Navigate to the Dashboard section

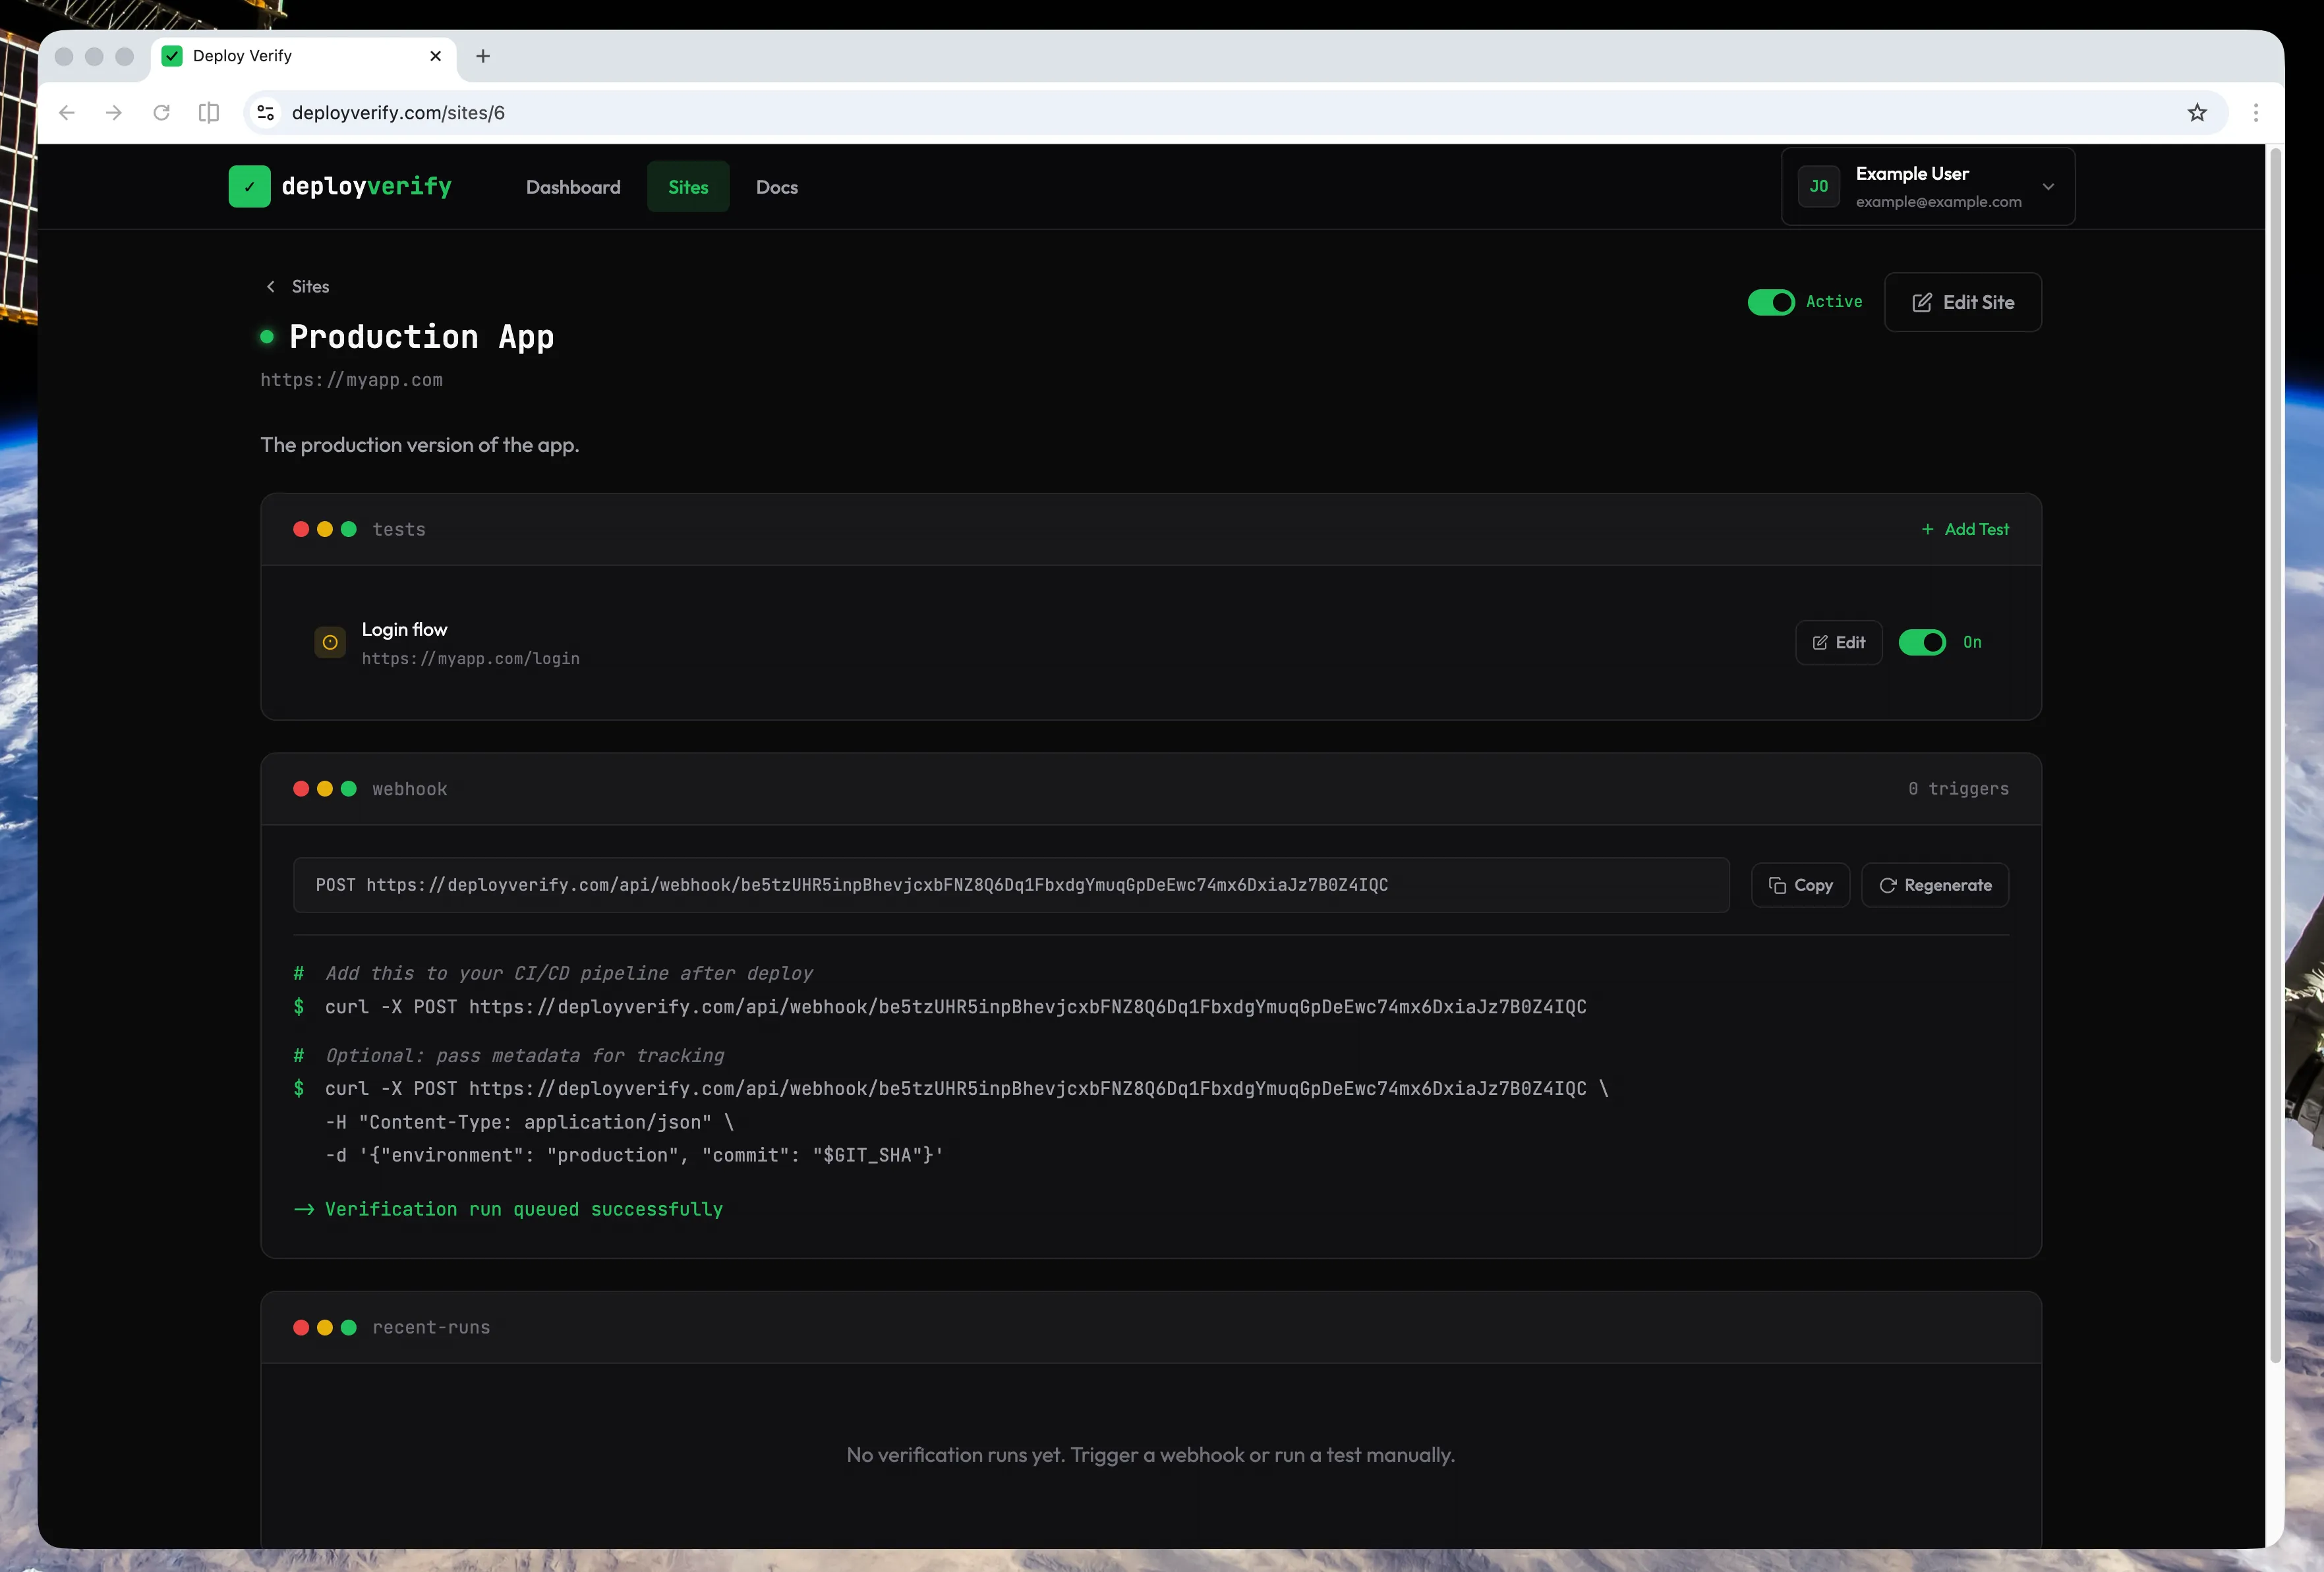pyautogui.click(x=573, y=187)
